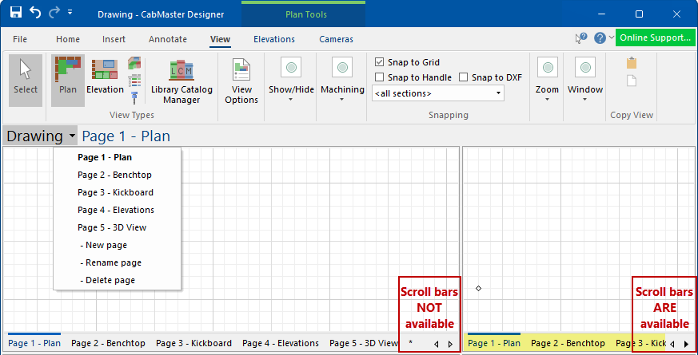The width and height of the screenshot is (698, 355).
Task: Choose the small list report view icon
Action: [134, 81]
